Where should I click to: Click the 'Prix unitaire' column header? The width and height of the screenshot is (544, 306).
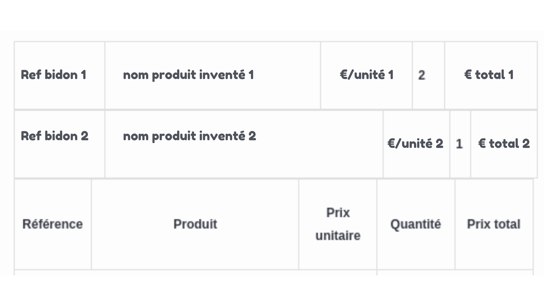click(338, 224)
